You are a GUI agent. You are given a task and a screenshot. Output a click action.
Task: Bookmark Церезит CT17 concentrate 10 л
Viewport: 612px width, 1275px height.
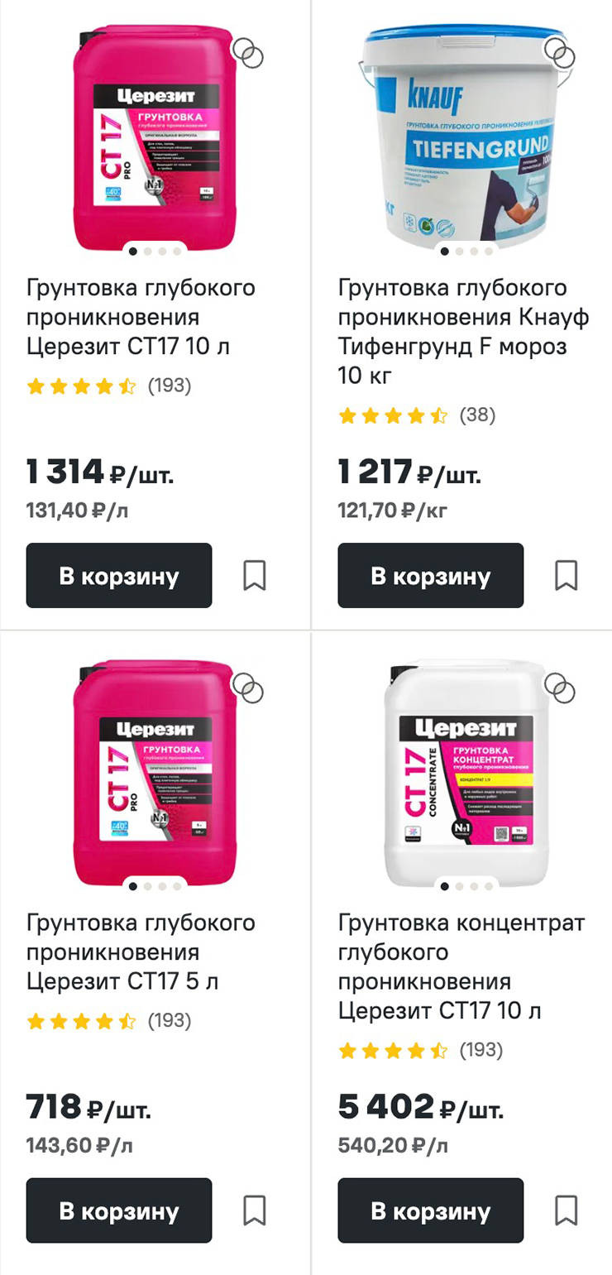pyautogui.click(x=567, y=1210)
